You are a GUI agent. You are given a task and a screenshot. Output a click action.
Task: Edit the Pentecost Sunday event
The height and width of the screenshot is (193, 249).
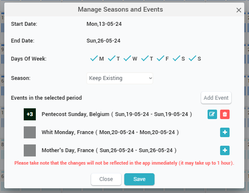[x=212, y=114]
